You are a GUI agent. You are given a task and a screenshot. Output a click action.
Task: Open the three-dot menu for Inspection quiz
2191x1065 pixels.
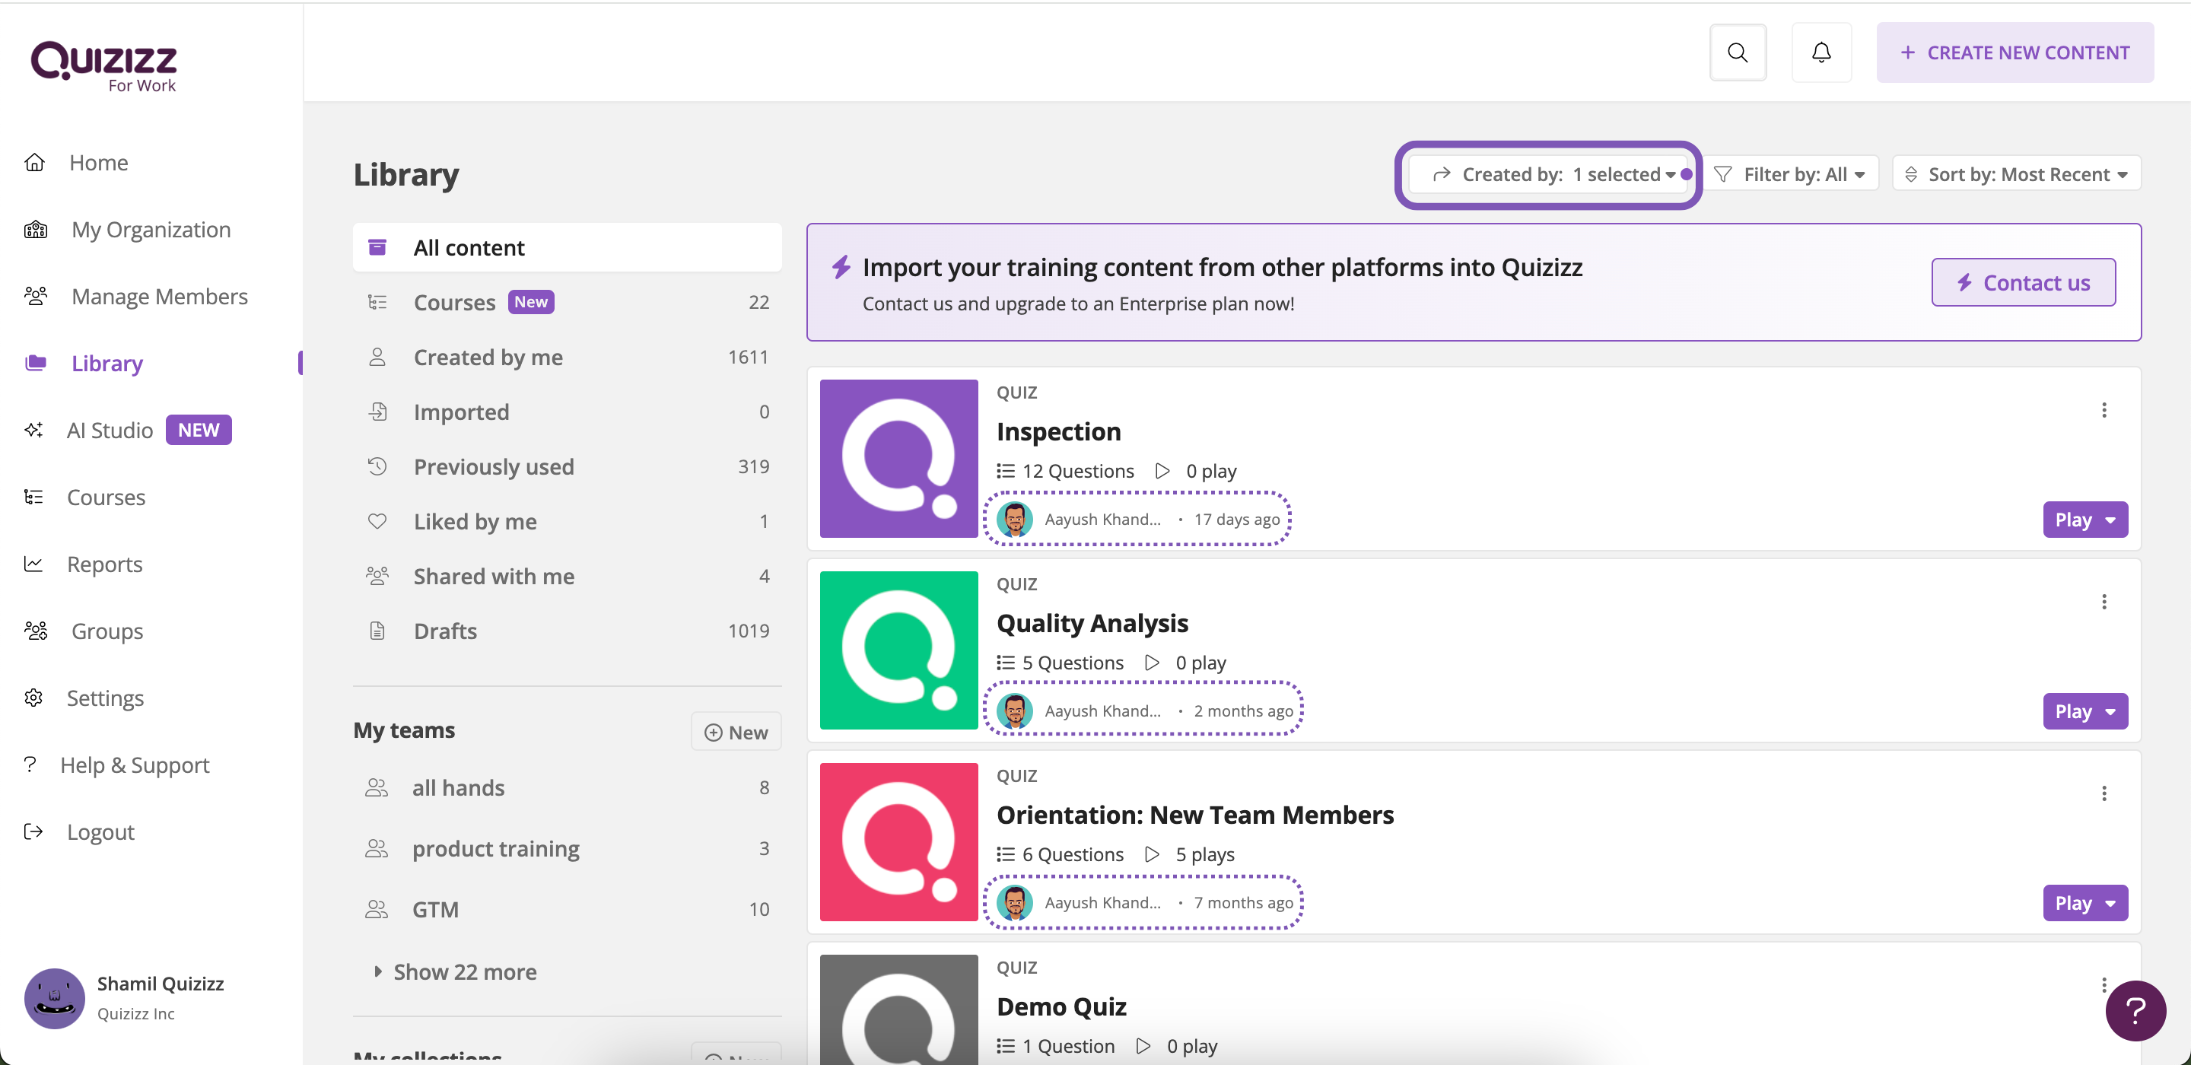point(2104,410)
